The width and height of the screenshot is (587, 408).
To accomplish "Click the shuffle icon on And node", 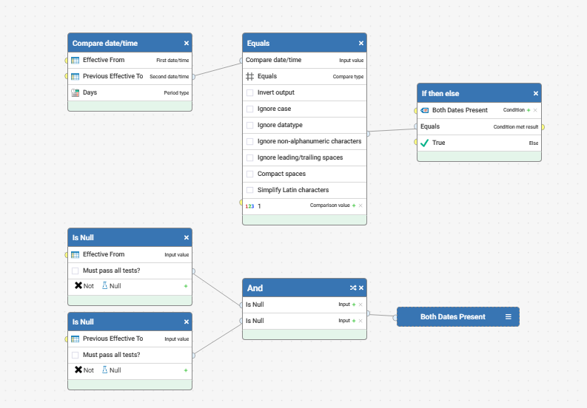I will tap(352, 288).
